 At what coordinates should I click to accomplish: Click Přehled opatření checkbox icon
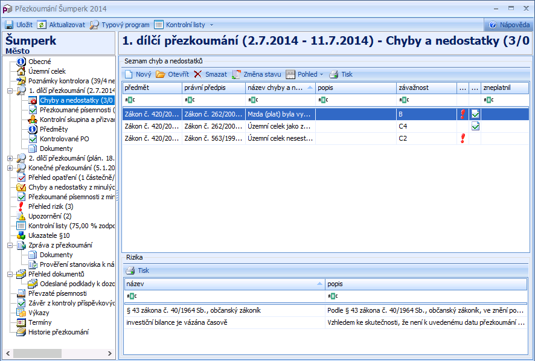click(21, 177)
